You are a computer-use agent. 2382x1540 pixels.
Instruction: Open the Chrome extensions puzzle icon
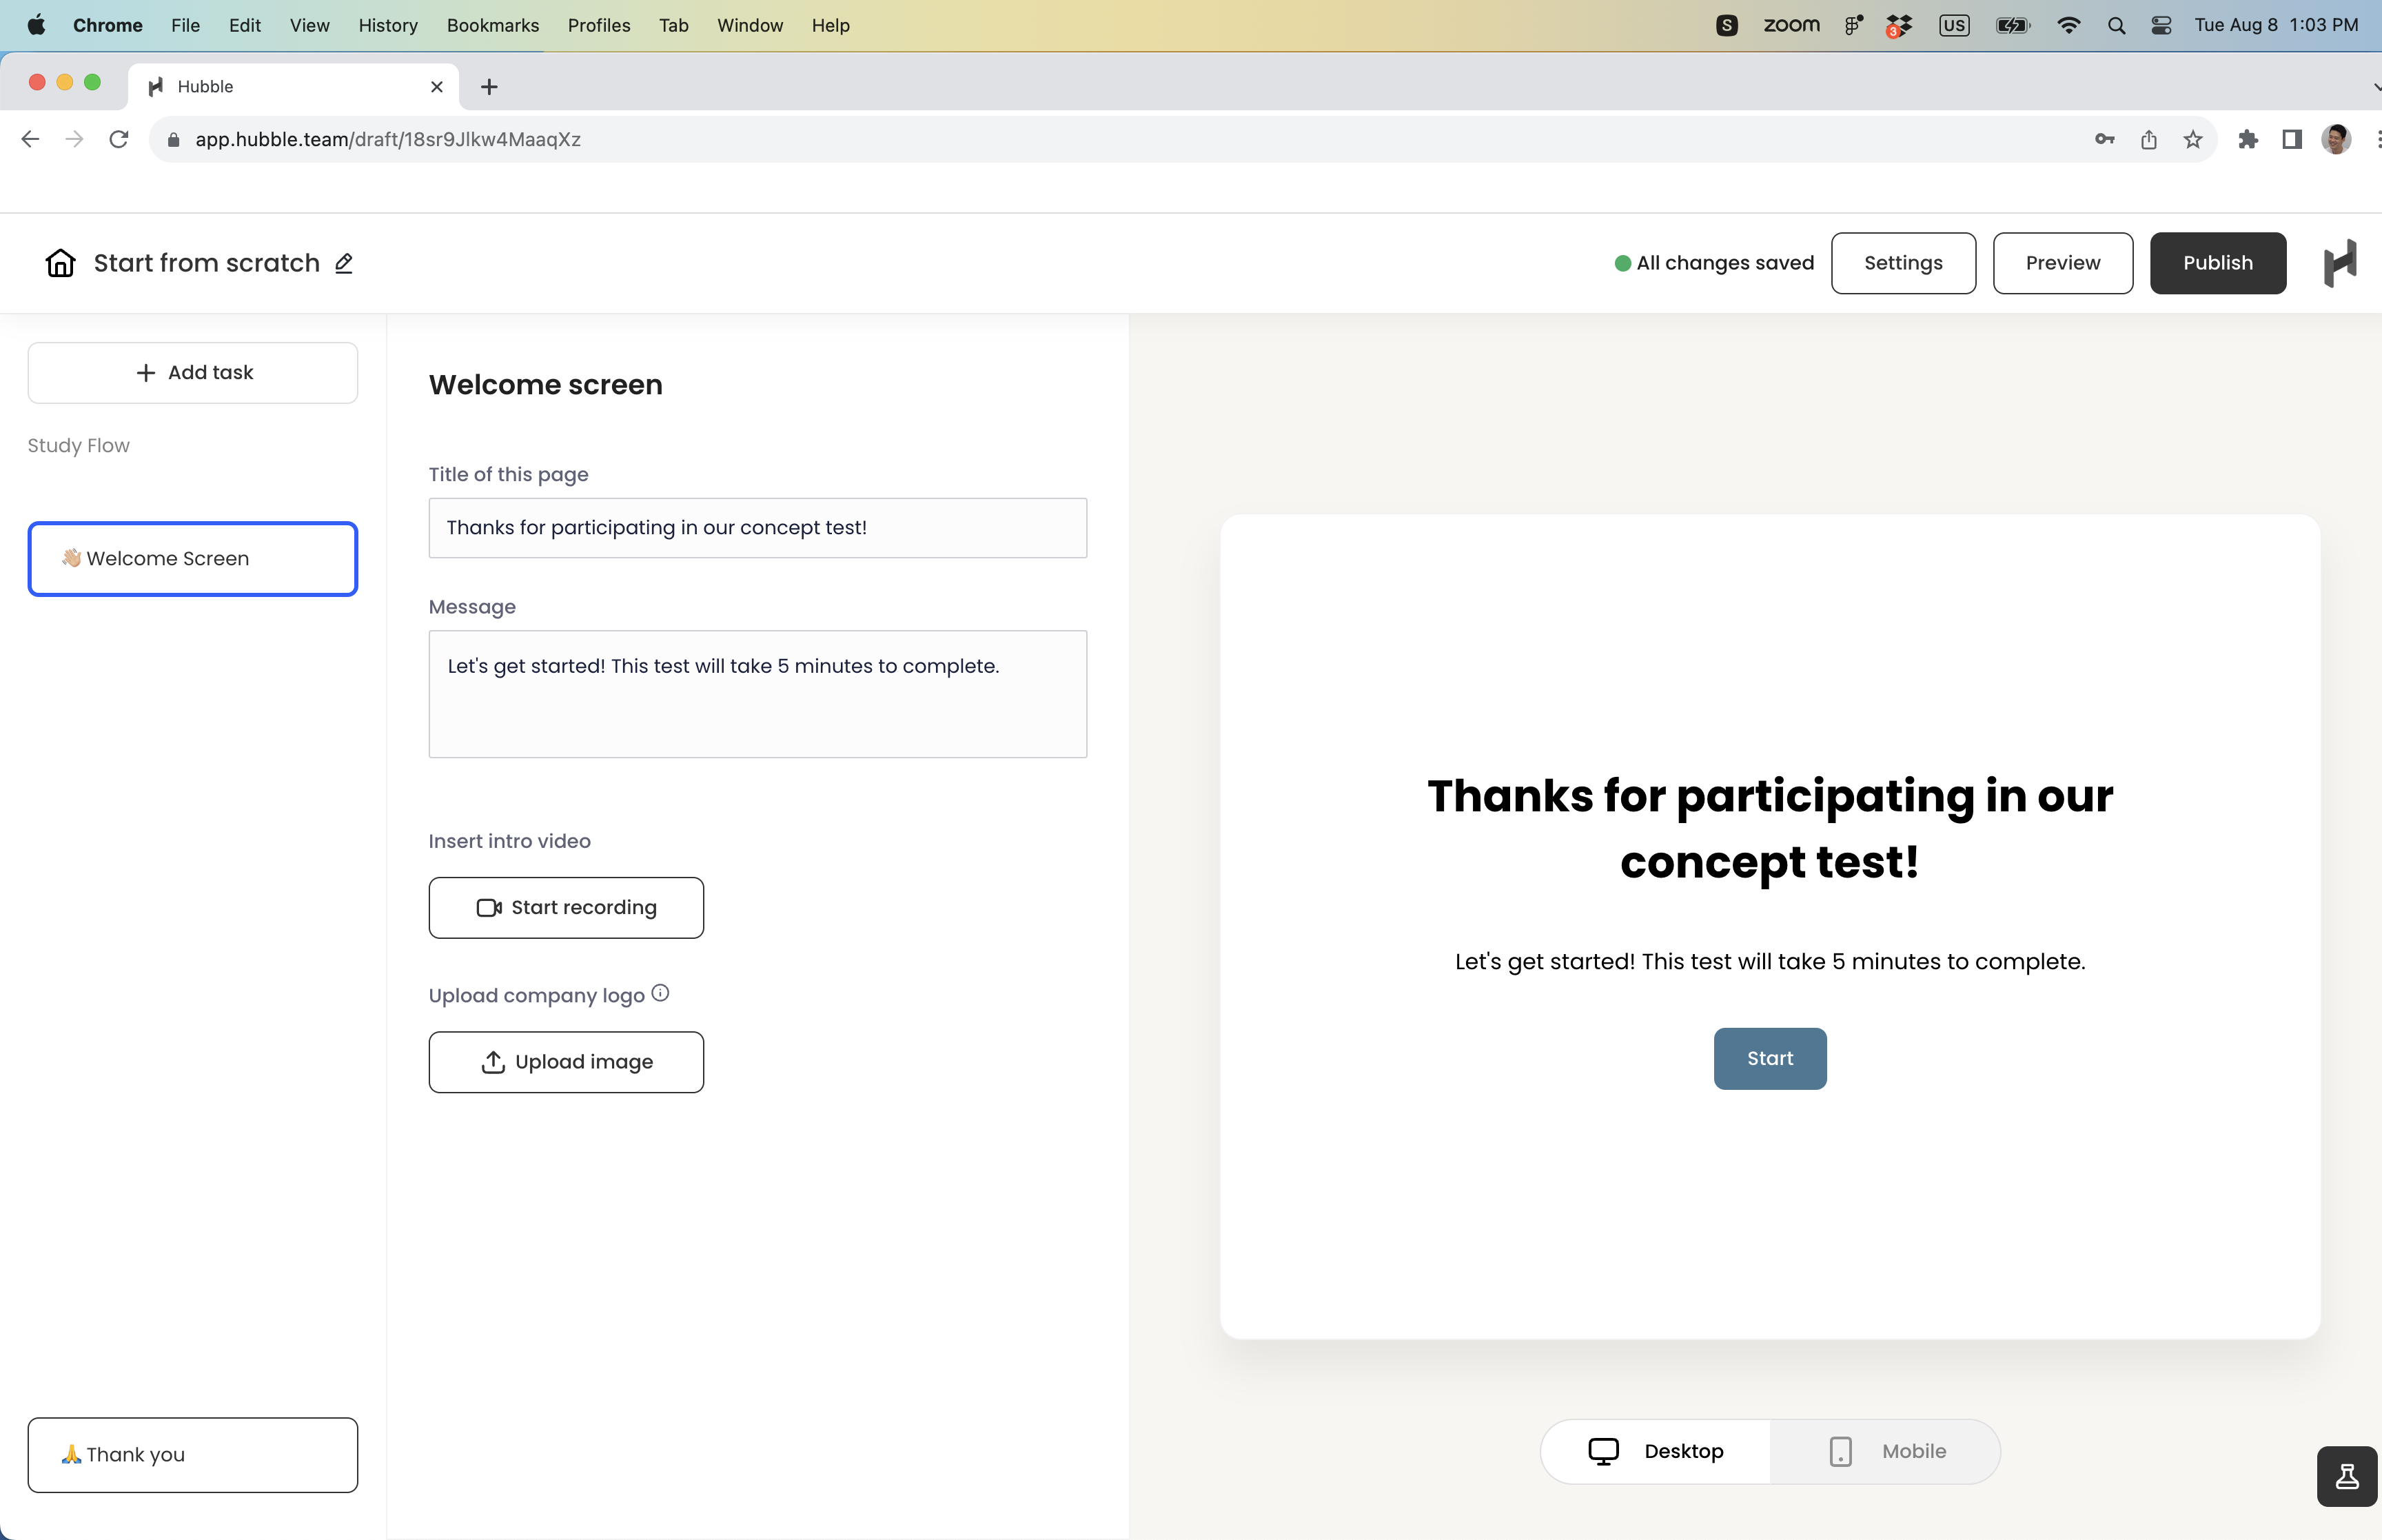(2248, 140)
